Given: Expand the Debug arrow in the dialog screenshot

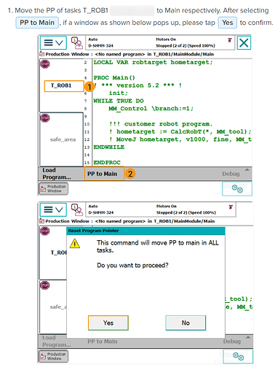Looking at the screenshot, I should click(x=248, y=337).
